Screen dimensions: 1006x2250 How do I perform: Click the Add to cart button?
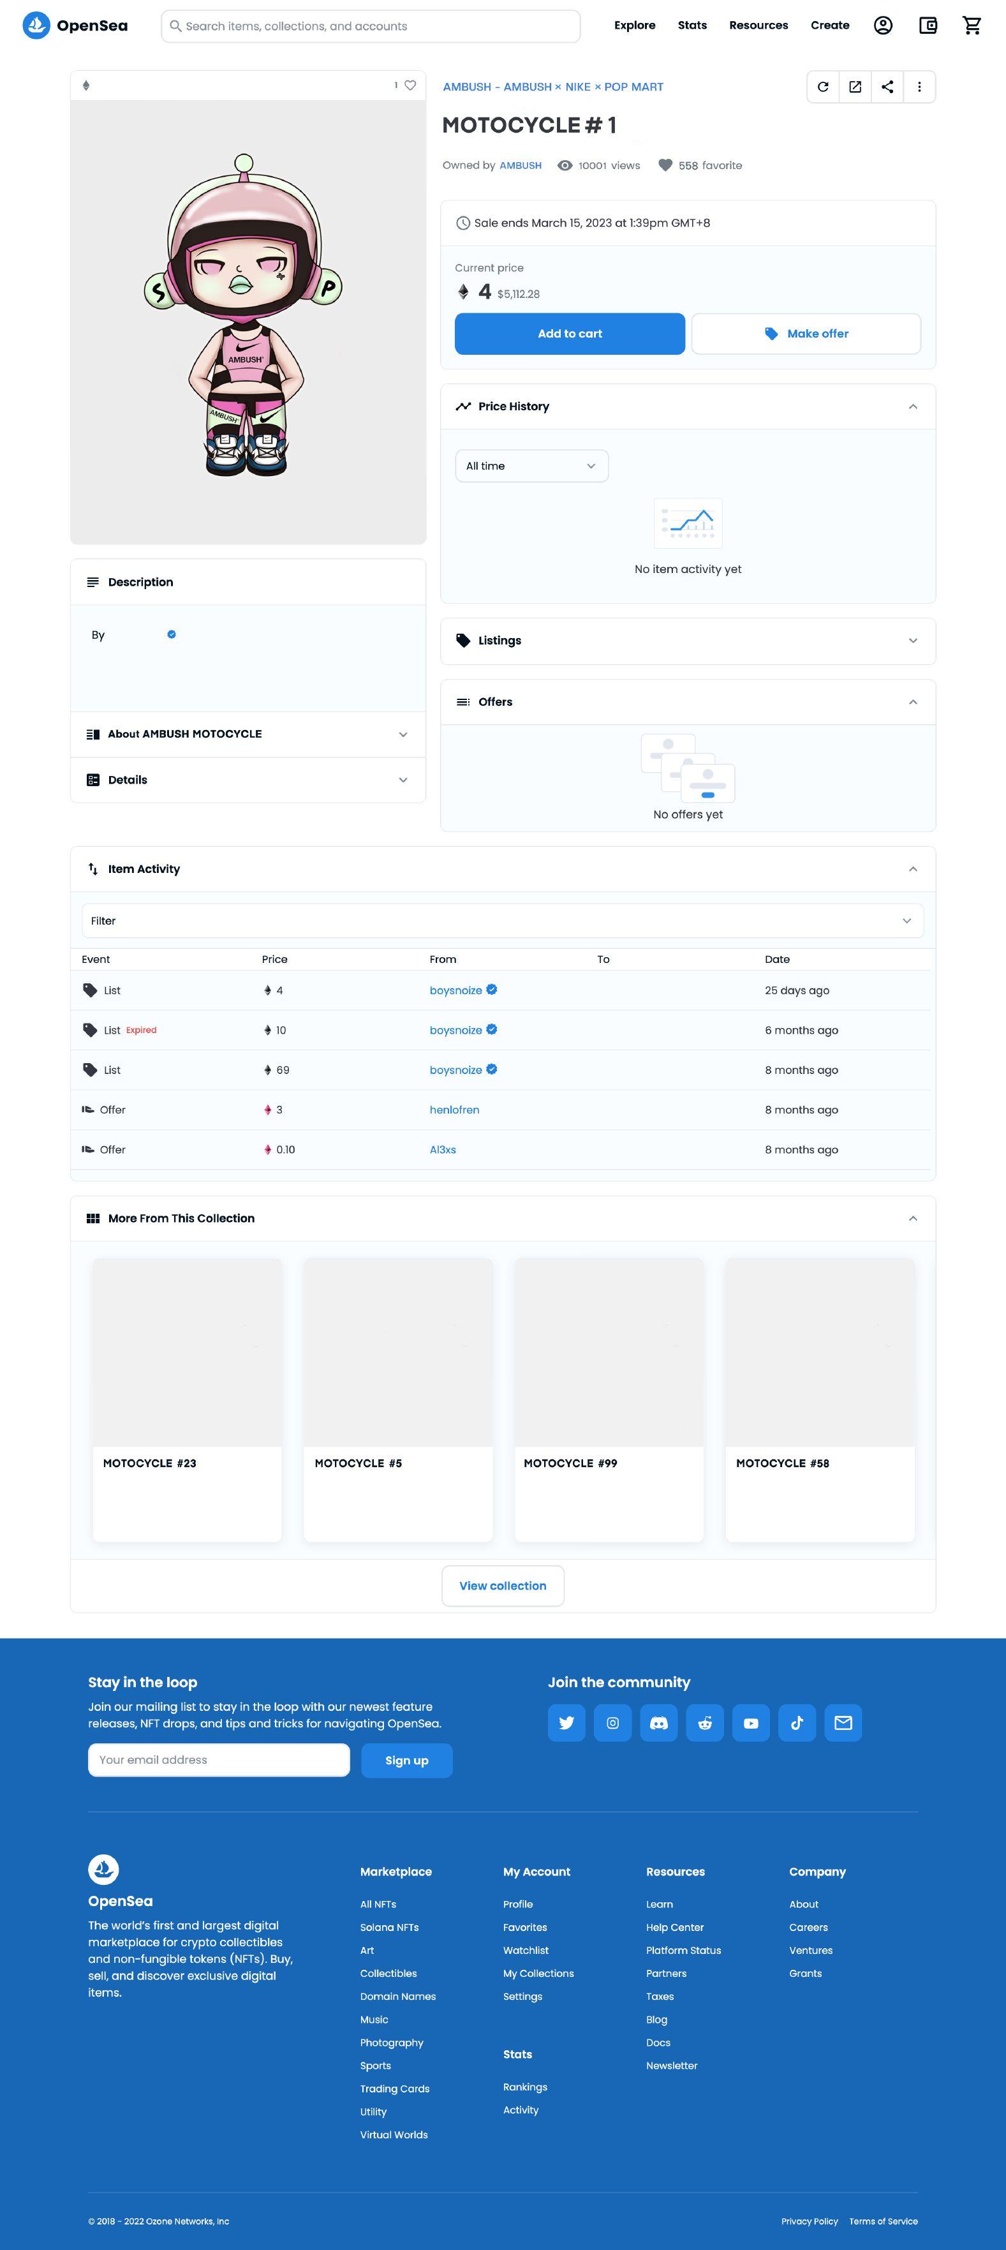570,334
